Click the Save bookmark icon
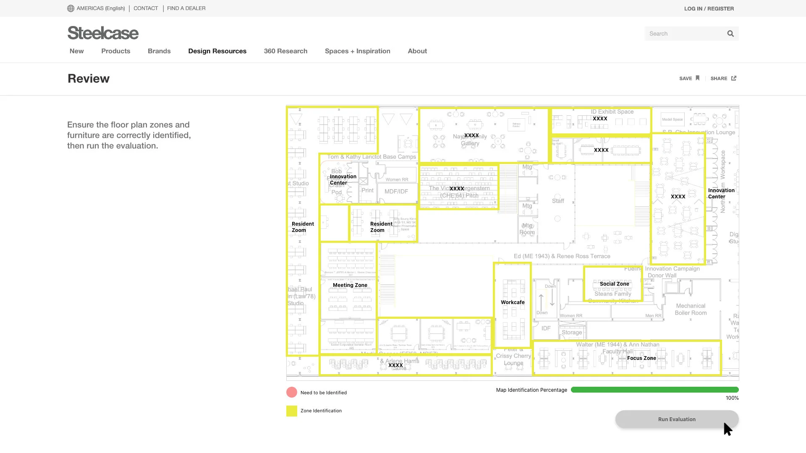 [x=697, y=78]
